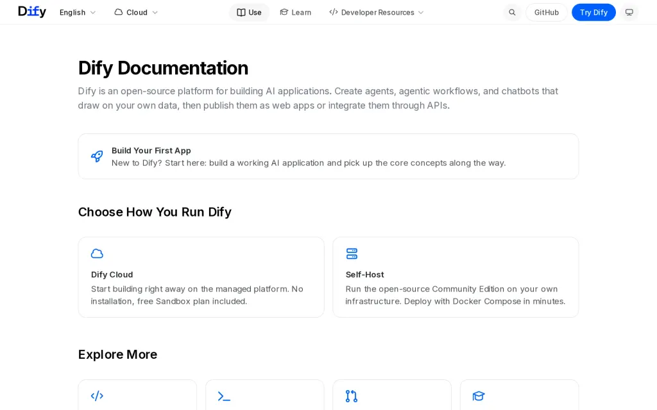
Task: Expand the Developer Resources menu
Action: [x=376, y=12]
